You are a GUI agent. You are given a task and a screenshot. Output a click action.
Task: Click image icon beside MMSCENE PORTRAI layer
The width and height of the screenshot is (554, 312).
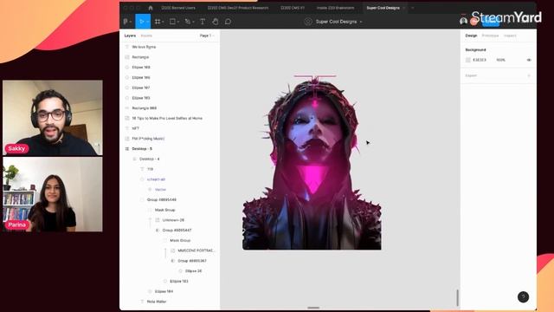173,250
